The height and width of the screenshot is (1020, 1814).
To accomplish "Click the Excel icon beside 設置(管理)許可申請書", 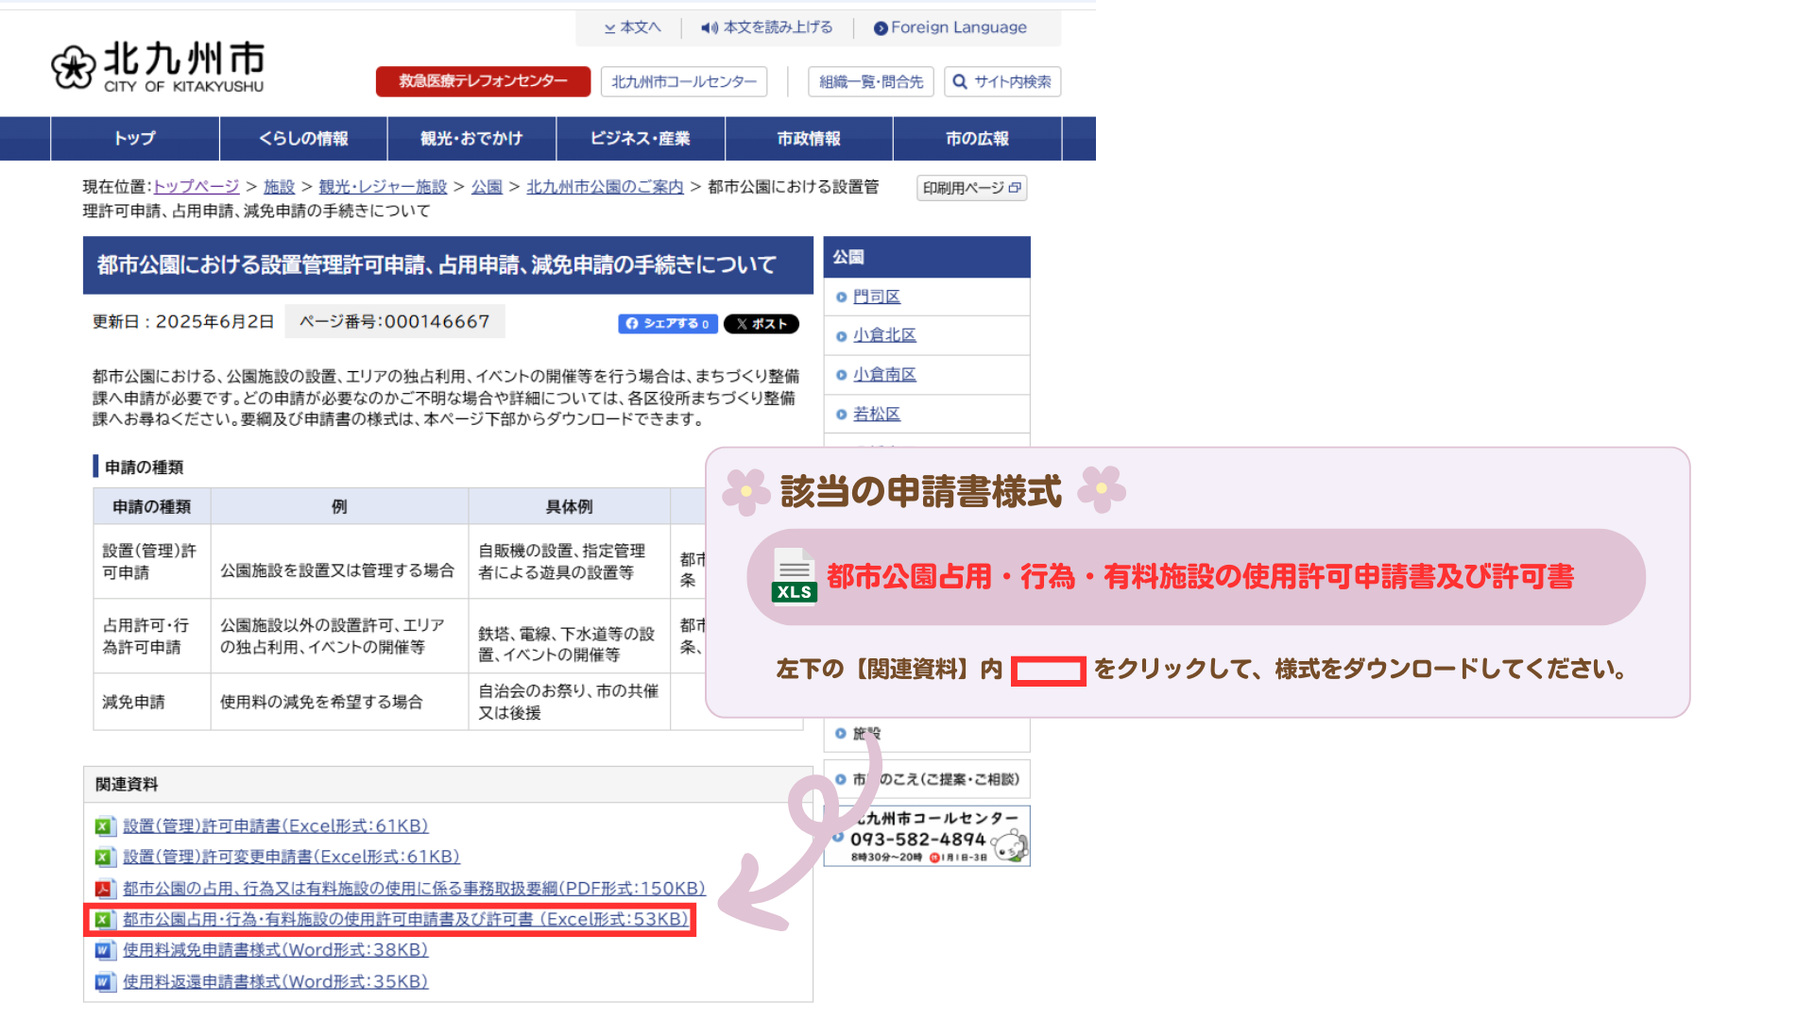I will click(x=104, y=826).
